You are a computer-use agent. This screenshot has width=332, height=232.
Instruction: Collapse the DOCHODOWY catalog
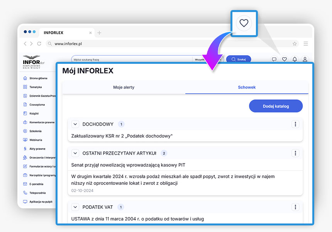pyautogui.click(x=75, y=124)
